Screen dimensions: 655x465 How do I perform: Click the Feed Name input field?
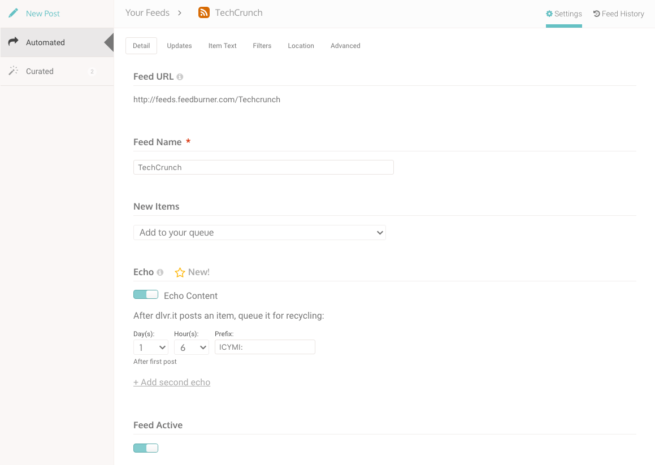pyautogui.click(x=263, y=167)
